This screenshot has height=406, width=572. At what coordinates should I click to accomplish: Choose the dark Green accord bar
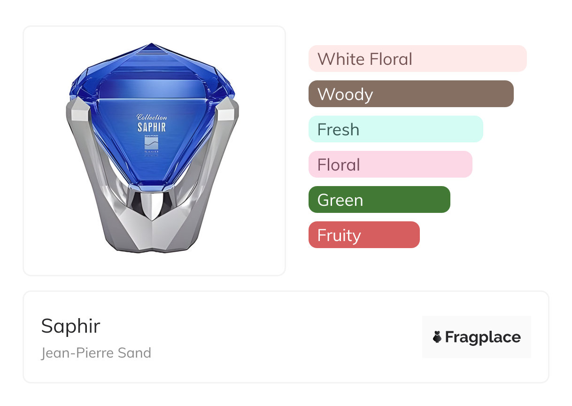coord(379,200)
